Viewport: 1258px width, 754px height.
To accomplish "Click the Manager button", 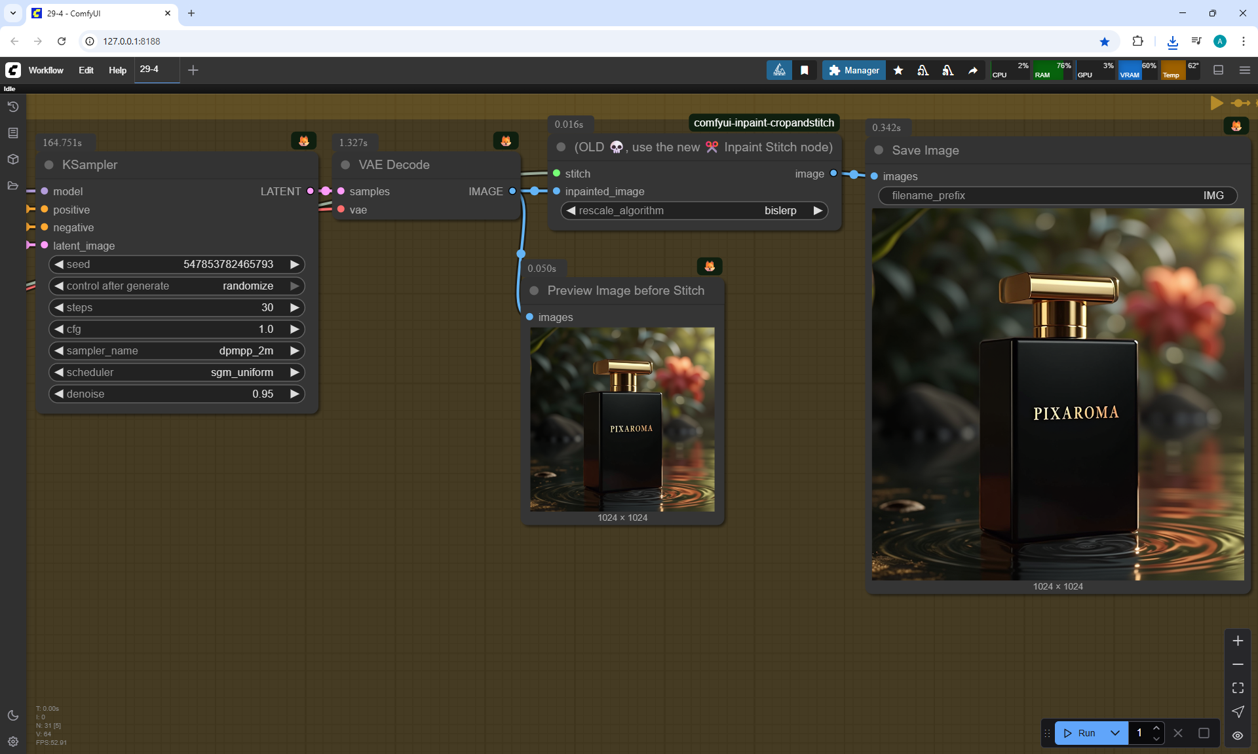I will 854,70.
